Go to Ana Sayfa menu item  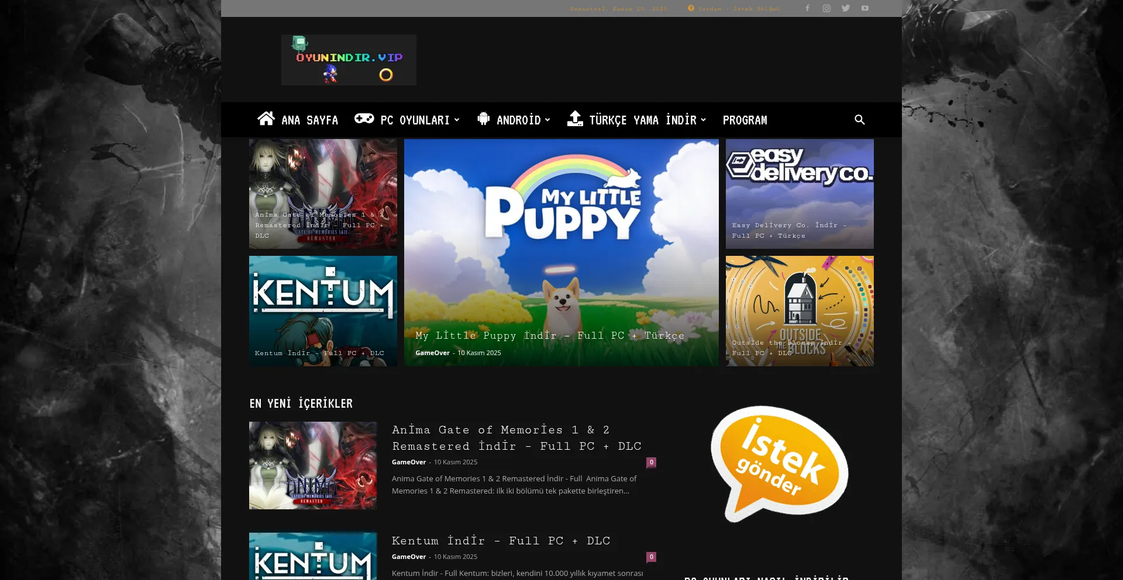[309, 120]
